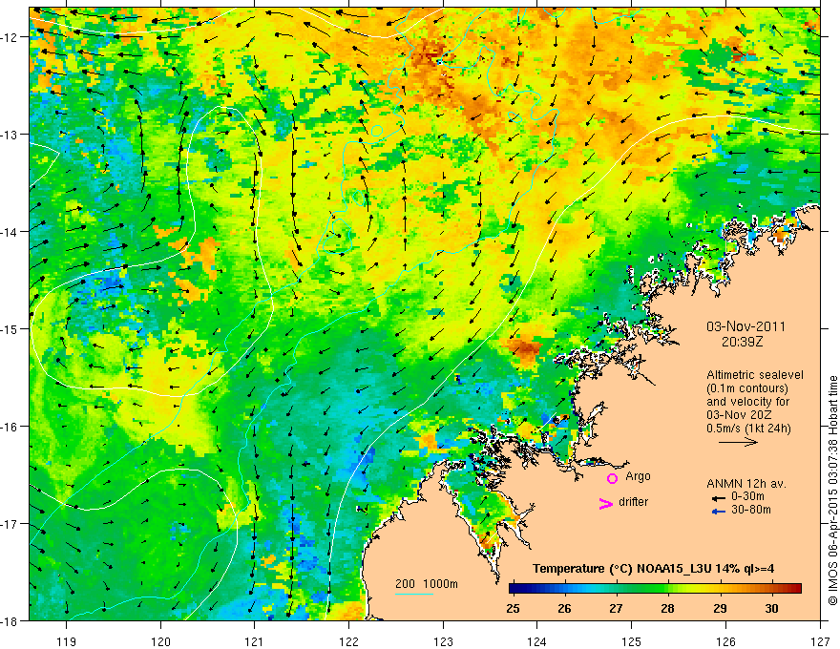Image resolution: width=840 pixels, height=649 pixels.
Task: Click the magenta drifter arrowhead symbol in legend
Action: pos(605,503)
